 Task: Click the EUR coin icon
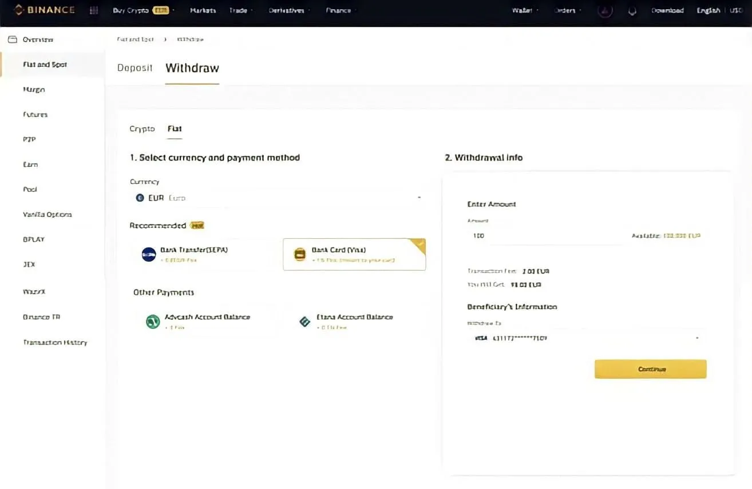pos(140,198)
